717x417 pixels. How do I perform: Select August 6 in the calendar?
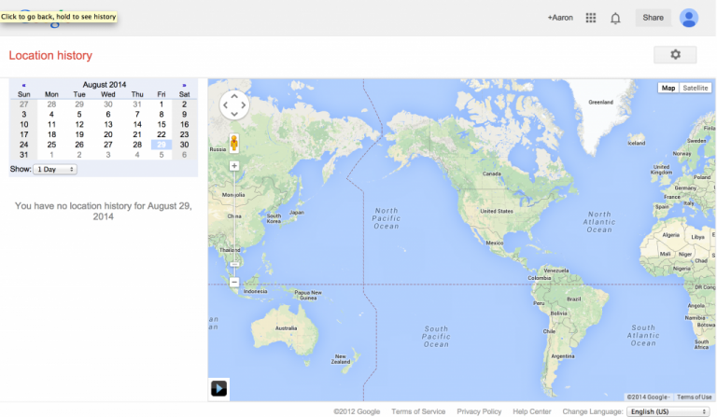pos(108,115)
